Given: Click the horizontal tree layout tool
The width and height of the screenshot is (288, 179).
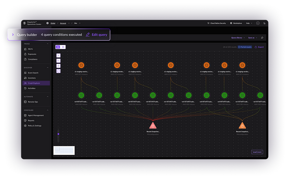Looking at the screenshot, I should tap(58, 55).
